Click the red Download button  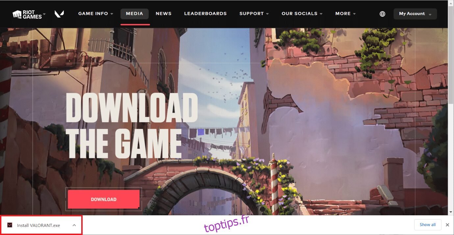pos(104,199)
